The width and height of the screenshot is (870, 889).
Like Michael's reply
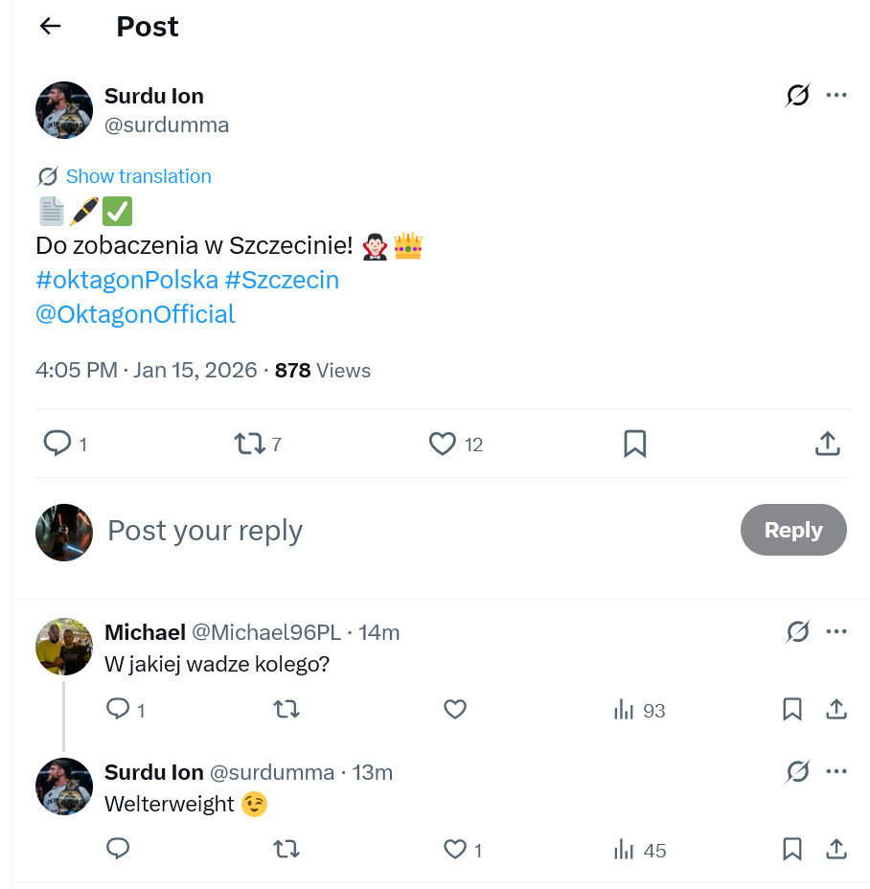click(455, 710)
